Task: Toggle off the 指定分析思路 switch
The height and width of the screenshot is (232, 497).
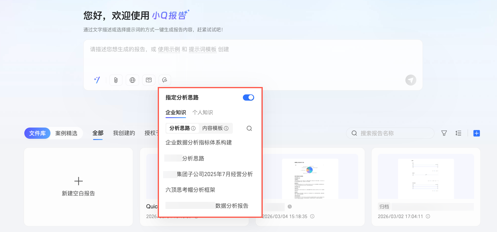Action: [x=249, y=97]
